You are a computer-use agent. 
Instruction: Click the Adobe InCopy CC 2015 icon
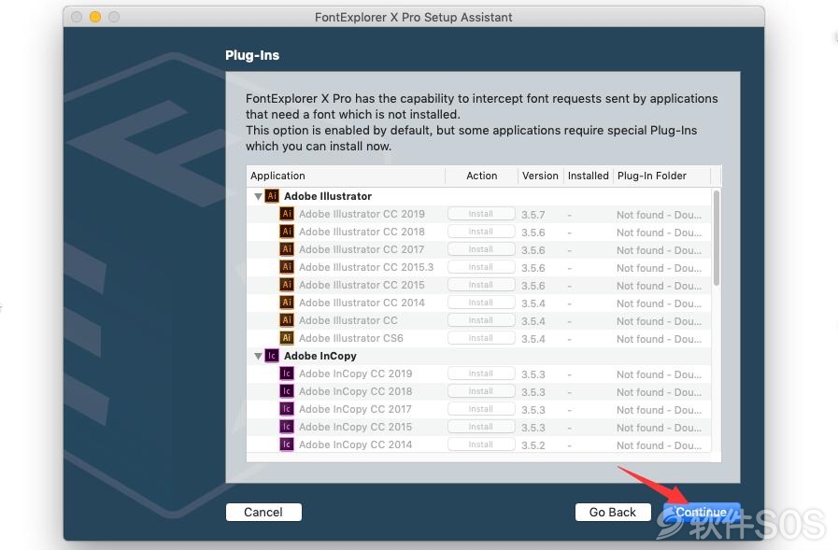click(x=287, y=427)
